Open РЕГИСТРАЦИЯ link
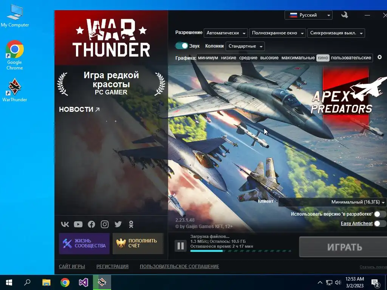 point(112,267)
